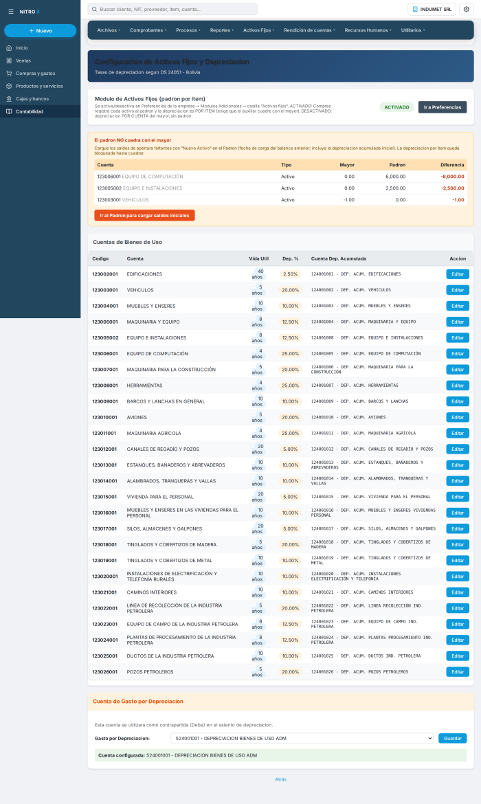Select Contabilidad in sidebar

(x=40, y=111)
